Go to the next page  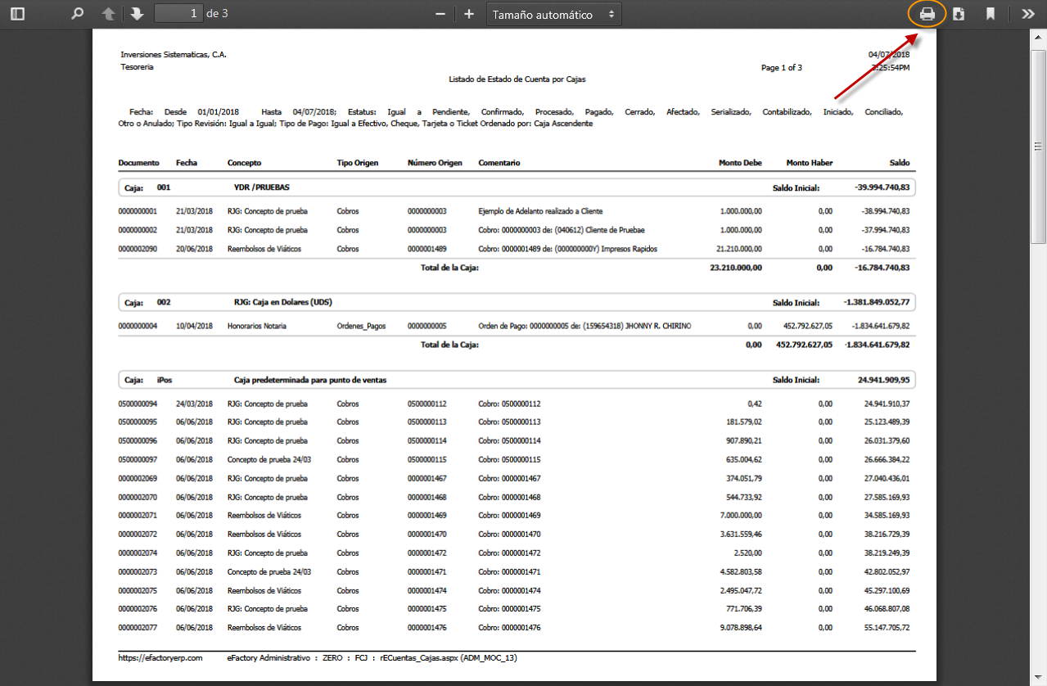point(136,14)
